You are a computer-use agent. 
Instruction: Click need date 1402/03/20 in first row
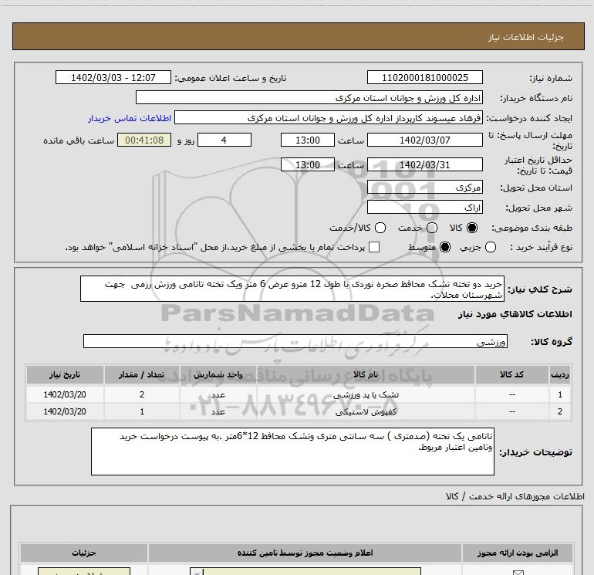[65, 394]
